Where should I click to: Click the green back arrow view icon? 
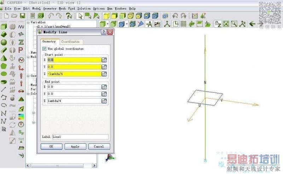pos(252,24)
